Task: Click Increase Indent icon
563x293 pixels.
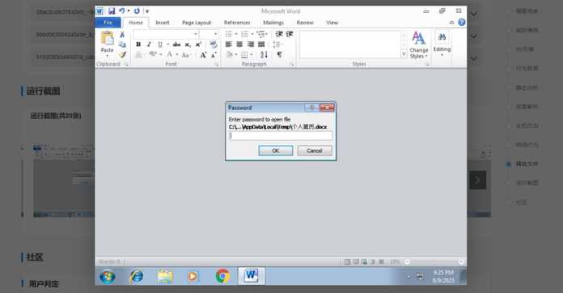Action: [x=290, y=34]
